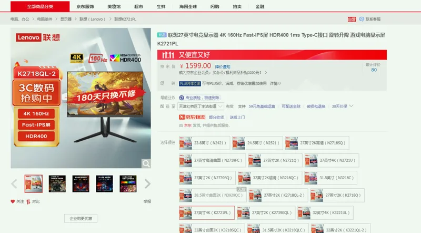
Task: Select the 32英寸曲面2K (K3218SQC) option
Action: (x=212, y=229)
